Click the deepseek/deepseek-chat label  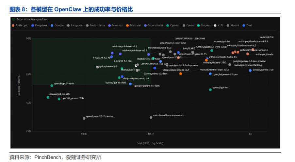tap(136, 78)
